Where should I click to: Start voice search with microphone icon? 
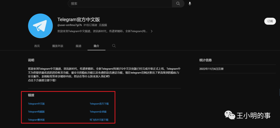pos(190,4)
